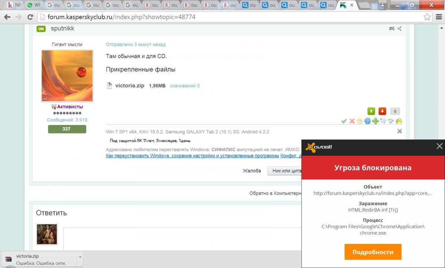This screenshot has width=445, height=268.
Task: Click the red cross reaction icon
Action: 352,121
